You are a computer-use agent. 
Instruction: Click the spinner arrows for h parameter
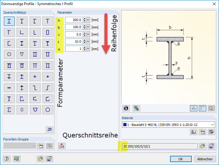coord(84,20)
